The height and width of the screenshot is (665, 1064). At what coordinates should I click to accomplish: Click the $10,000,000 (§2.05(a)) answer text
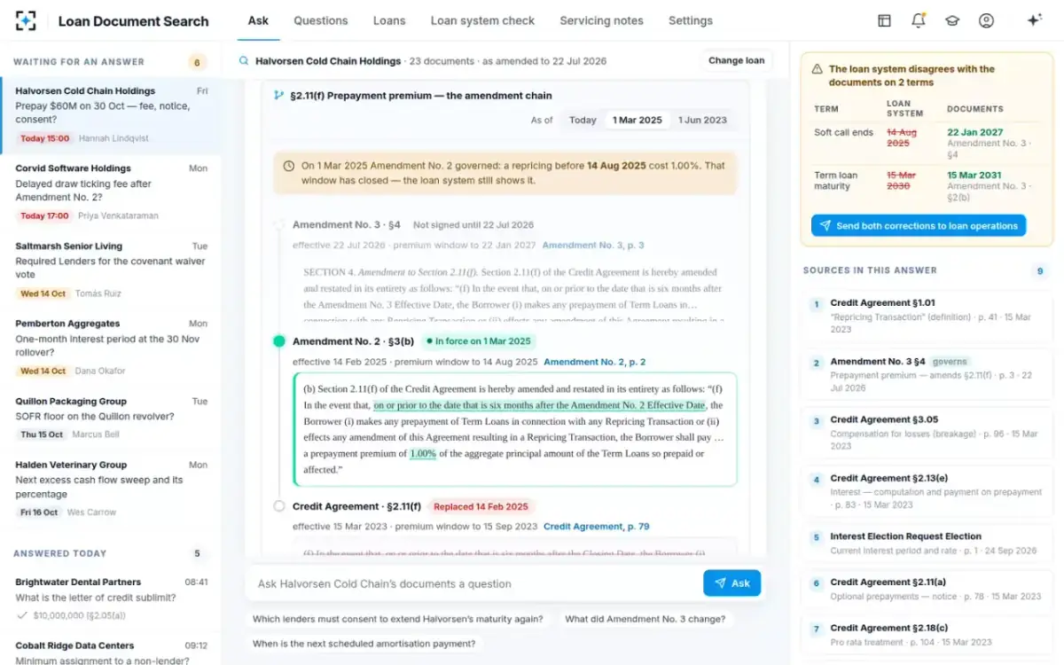click(79, 614)
